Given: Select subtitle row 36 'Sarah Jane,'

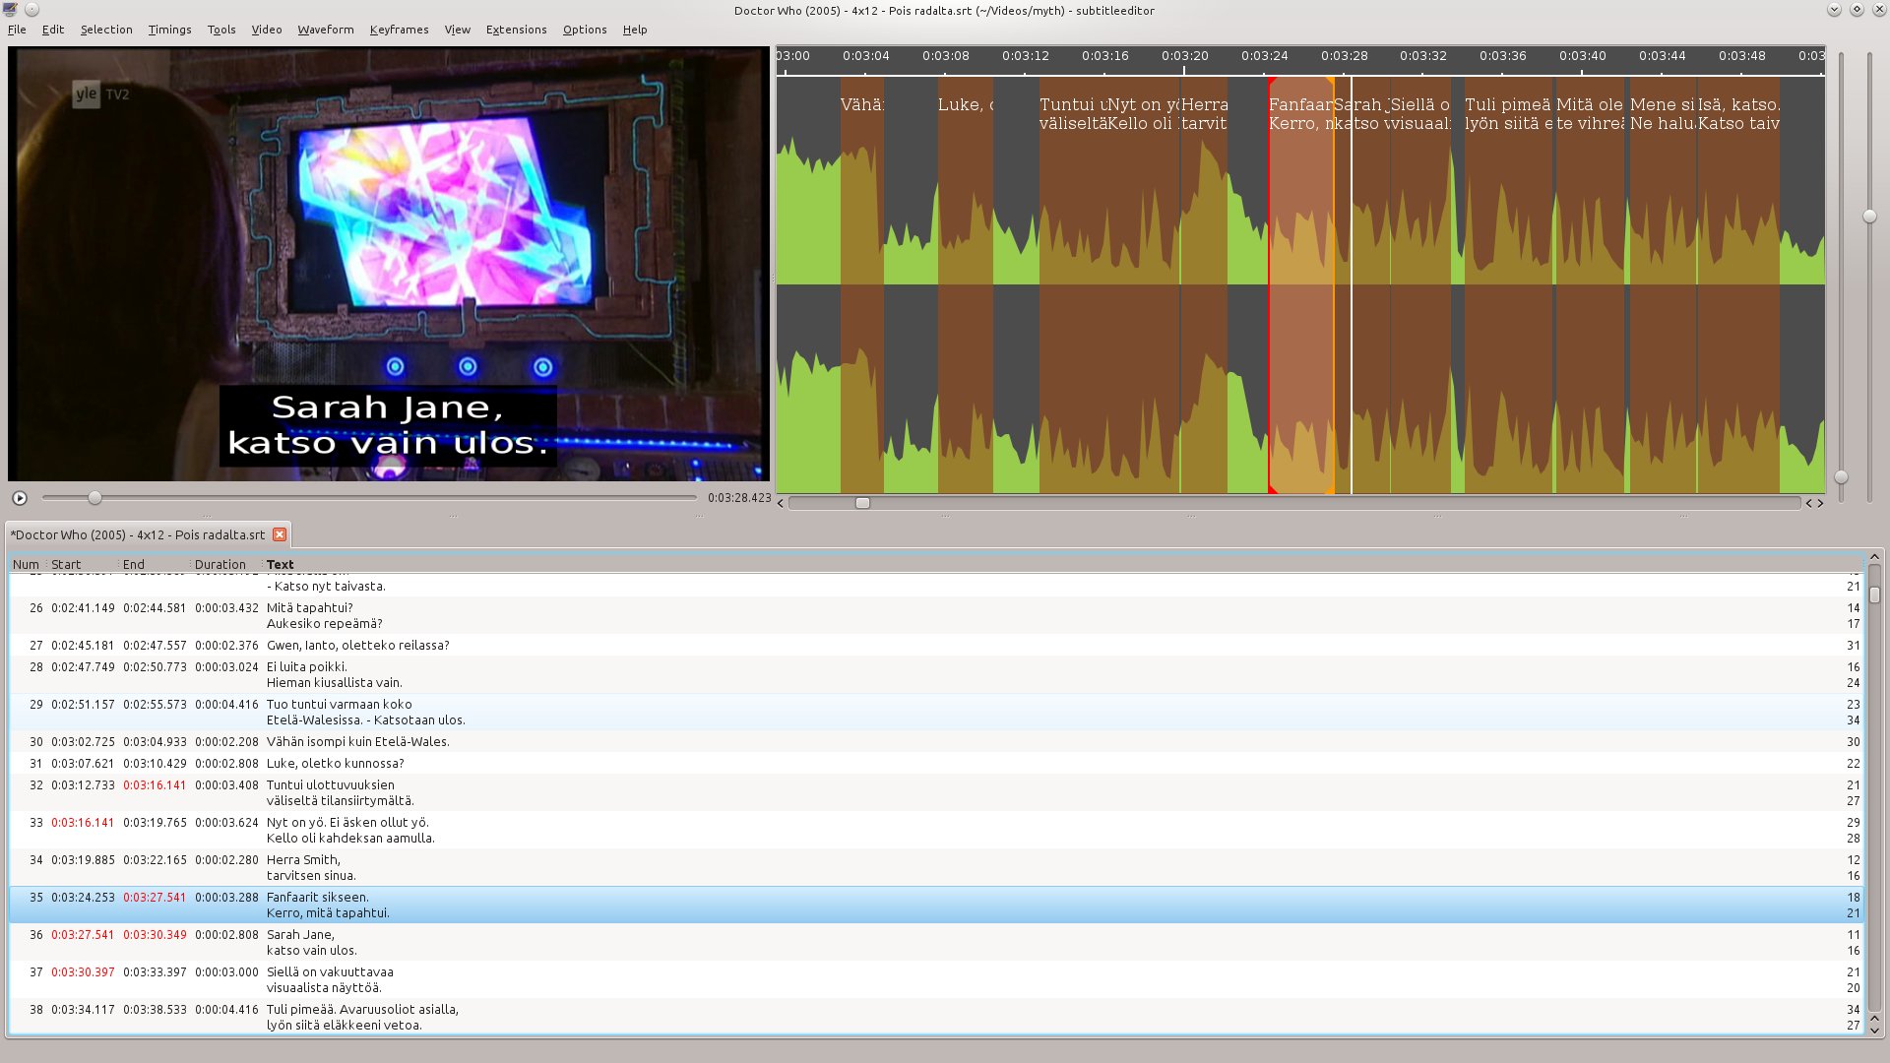Looking at the screenshot, I should pos(935,943).
